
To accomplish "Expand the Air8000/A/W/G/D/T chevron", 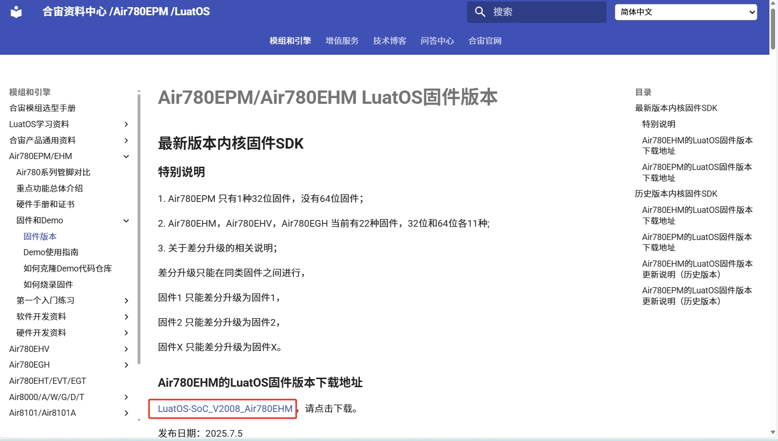I will tap(126, 397).
